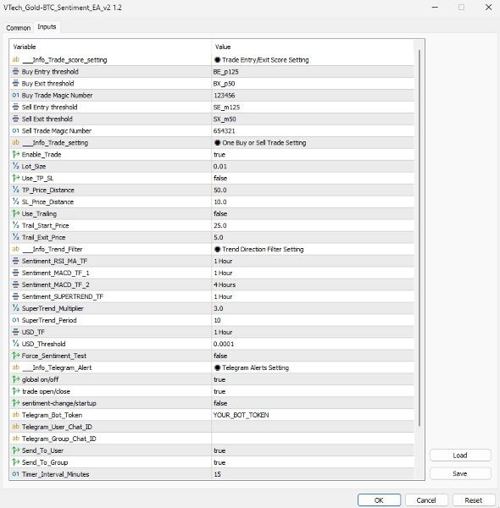
Task: Click the string icon beside ___Info_Trade_setting
Action: click(x=15, y=142)
